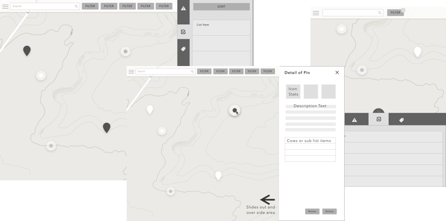Select the List Item entry

(222, 28)
